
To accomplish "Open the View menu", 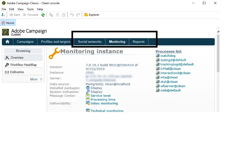I will [x=20, y=9].
